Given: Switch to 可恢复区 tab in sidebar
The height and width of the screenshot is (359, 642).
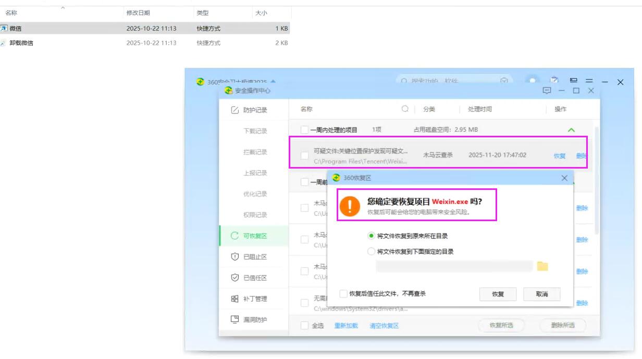Looking at the screenshot, I should point(254,236).
